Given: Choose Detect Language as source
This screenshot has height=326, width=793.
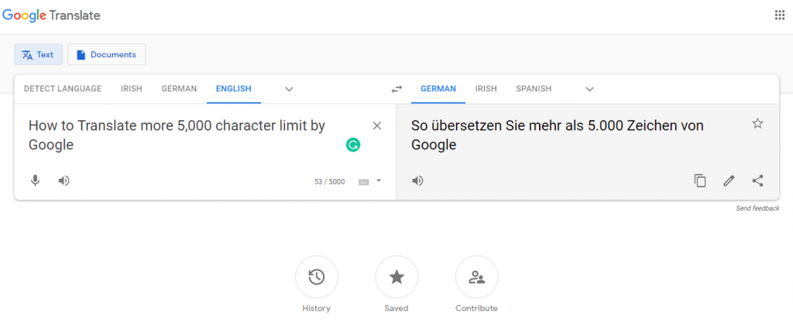Looking at the screenshot, I should click(63, 89).
